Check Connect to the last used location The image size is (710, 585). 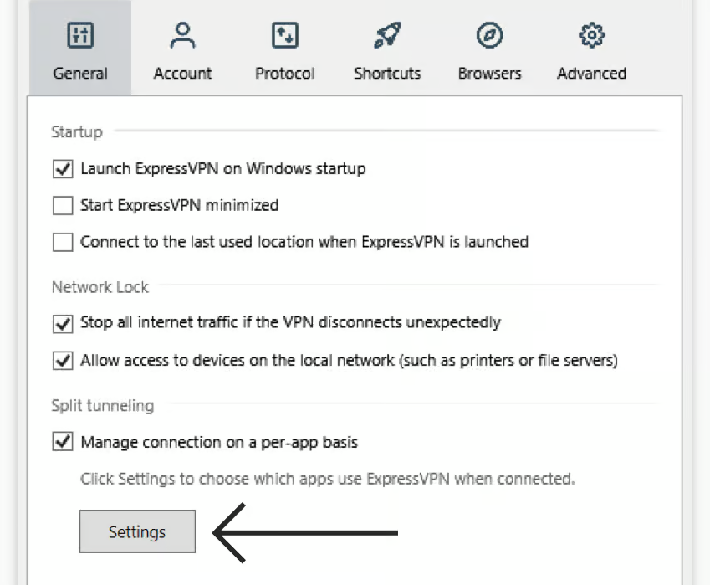63,242
